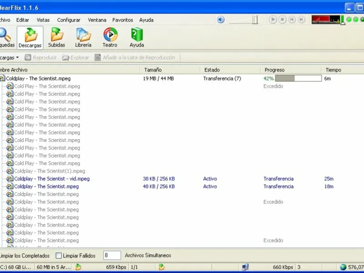Click file icon of Coldplay - The Scientist(1).mpeg
364x273 pixels.
coord(10,171)
